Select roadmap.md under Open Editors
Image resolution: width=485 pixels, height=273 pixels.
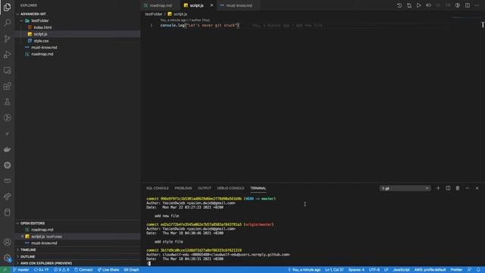click(x=42, y=230)
